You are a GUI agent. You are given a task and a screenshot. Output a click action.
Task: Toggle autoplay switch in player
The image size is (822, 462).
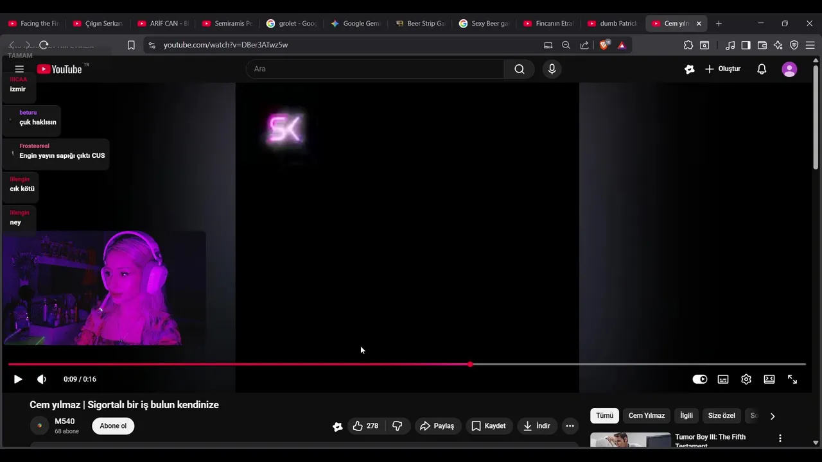700,379
